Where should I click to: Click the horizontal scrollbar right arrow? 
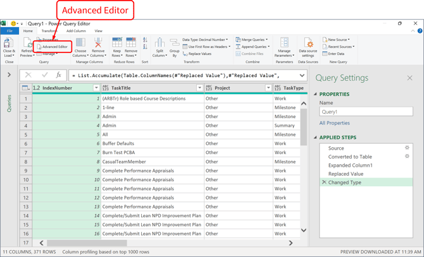click(x=290, y=243)
